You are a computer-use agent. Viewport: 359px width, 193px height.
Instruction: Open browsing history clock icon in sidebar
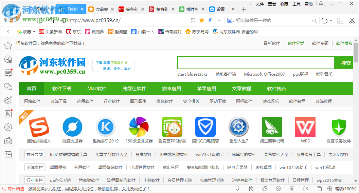(8, 59)
